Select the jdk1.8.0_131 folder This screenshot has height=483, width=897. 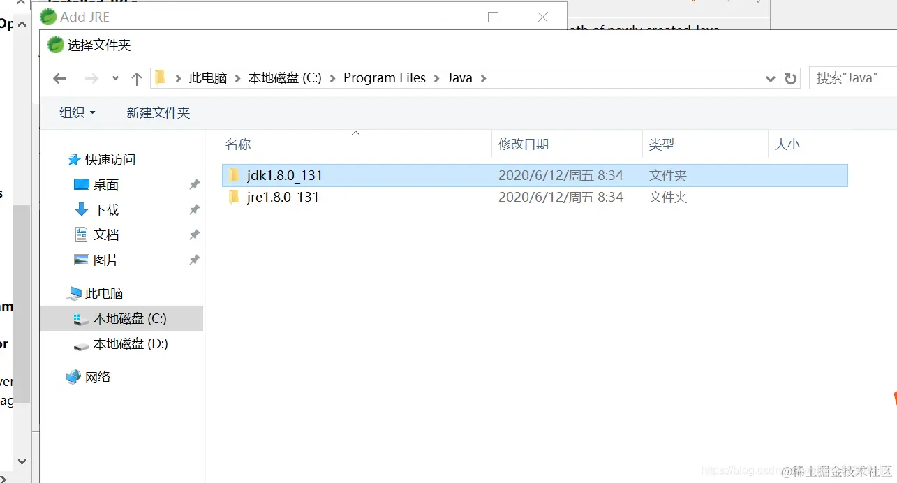(535, 175)
